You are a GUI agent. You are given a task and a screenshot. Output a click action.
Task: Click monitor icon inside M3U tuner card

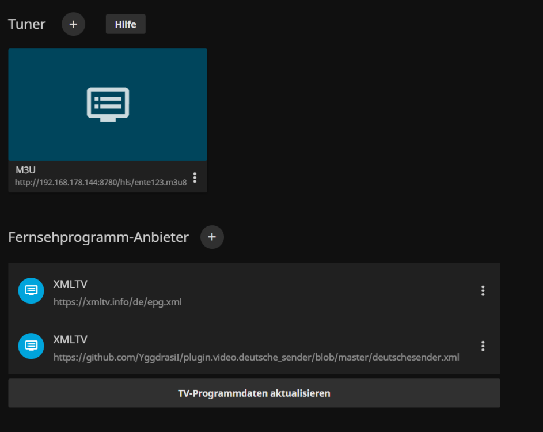[x=108, y=104]
